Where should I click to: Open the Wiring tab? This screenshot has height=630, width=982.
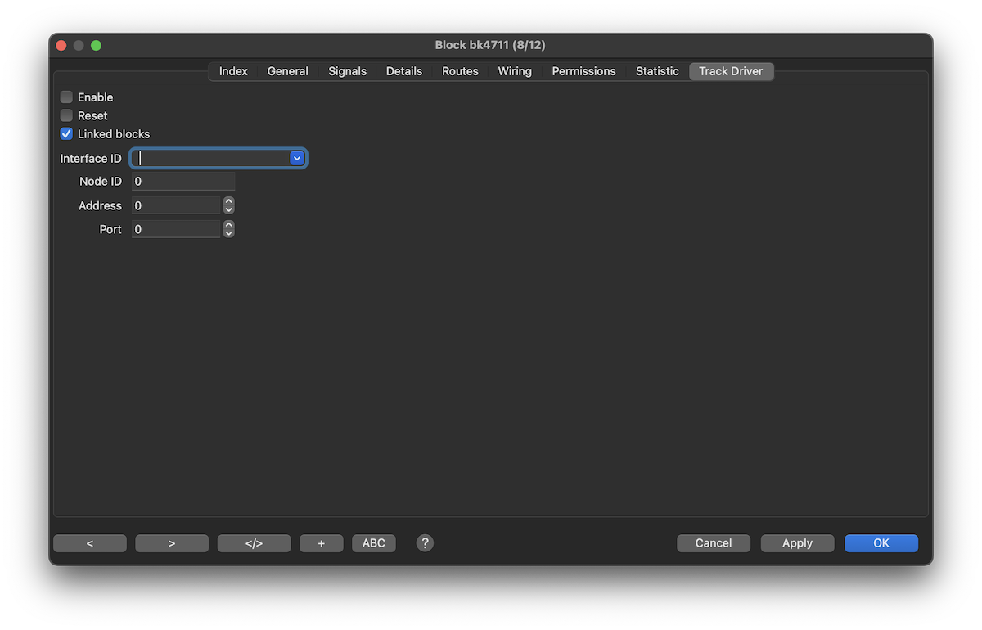click(515, 71)
